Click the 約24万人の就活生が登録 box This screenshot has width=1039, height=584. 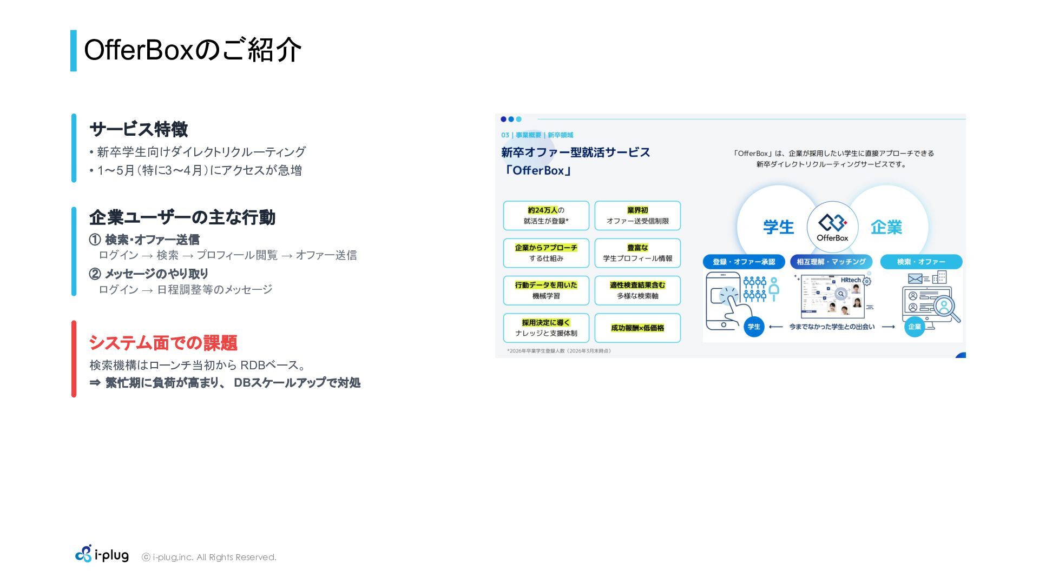[x=546, y=216]
